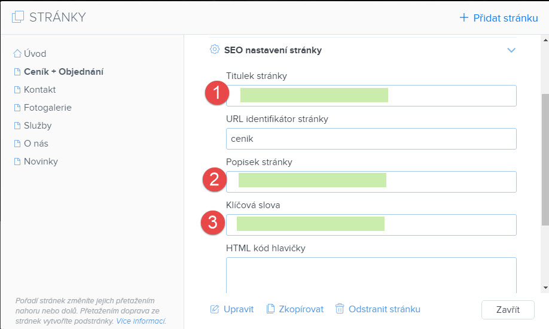The height and width of the screenshot is (329, 549).
Task: Open the O nás page entry
Action: pyautogui.click(x=36, y=144)
